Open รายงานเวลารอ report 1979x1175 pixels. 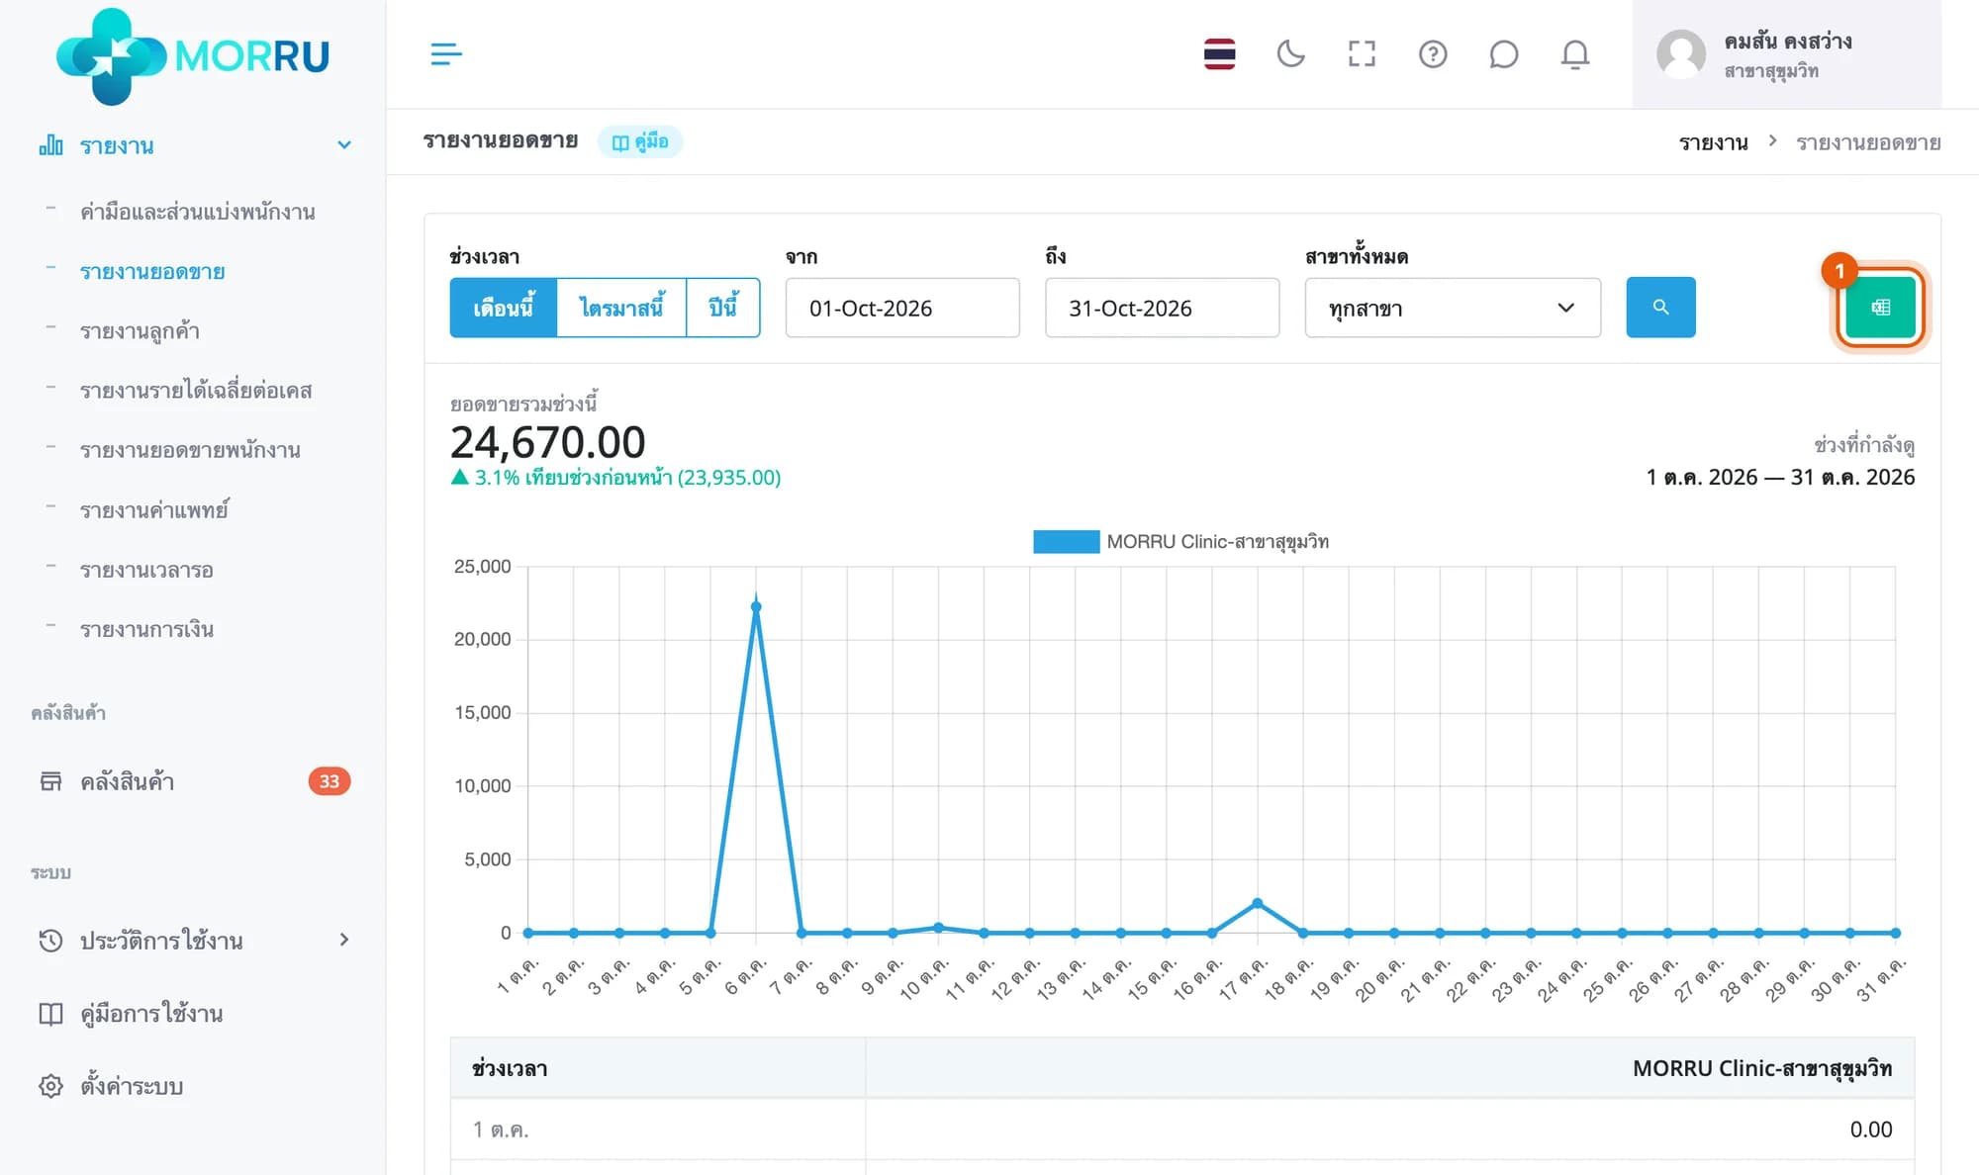tap(146, 570)
